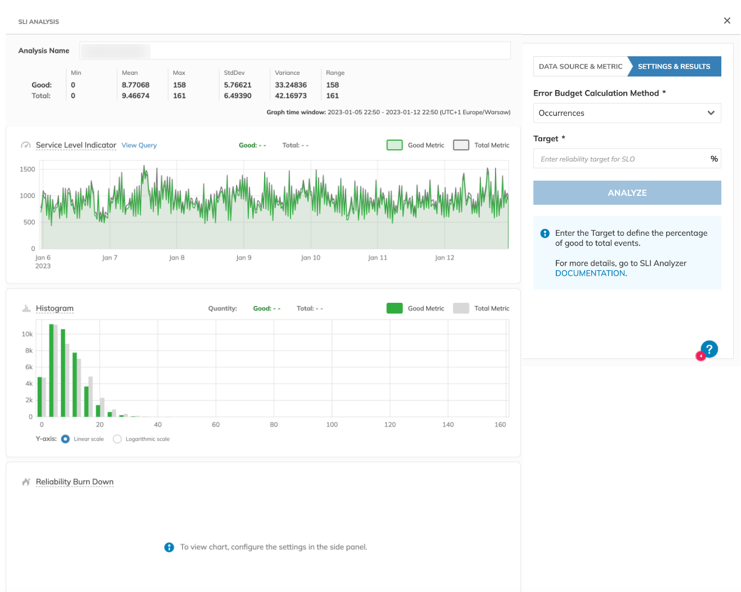Click the Histogram bar chart icon
741x592 pixels.
coord(26,308)
